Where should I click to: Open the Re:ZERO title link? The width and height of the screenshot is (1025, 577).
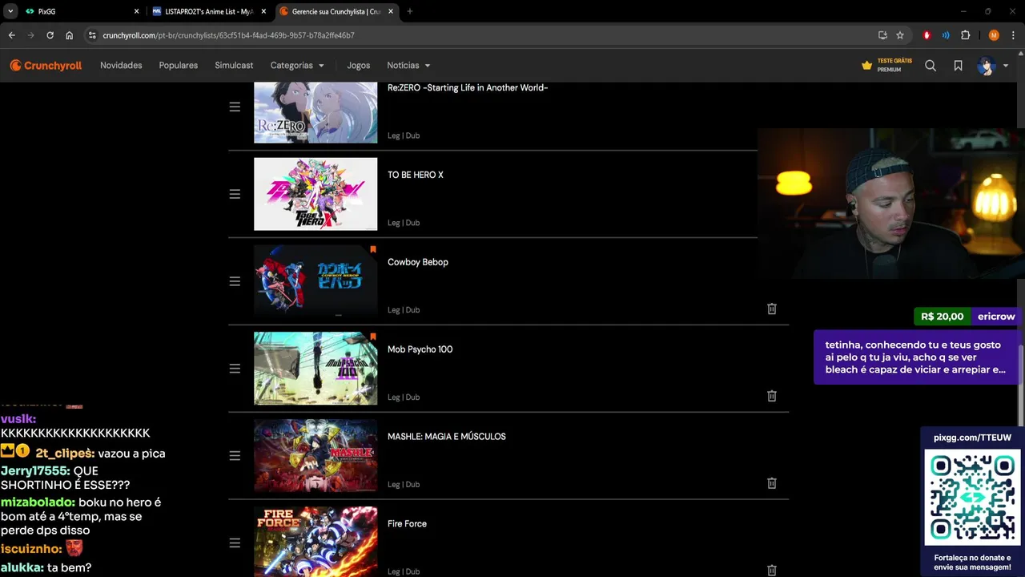click(x=468, y=87)
